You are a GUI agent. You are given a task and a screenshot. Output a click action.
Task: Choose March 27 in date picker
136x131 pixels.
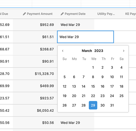tap(74, 105)
